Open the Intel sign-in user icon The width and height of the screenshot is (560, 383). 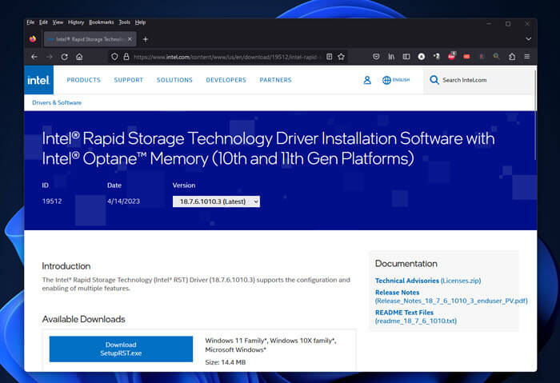367,80
